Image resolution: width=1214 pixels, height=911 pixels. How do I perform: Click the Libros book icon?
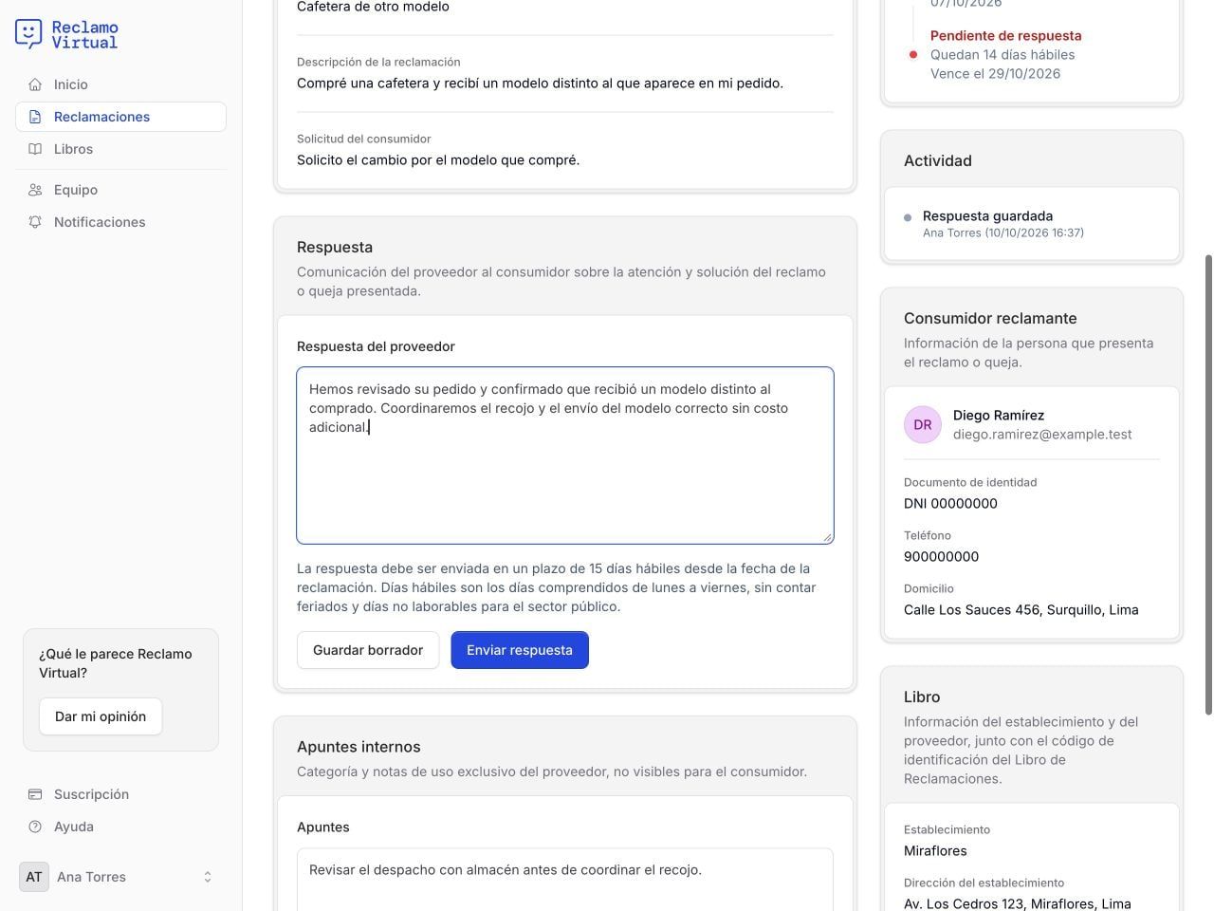pyautogui.click(x=35, y=149)
